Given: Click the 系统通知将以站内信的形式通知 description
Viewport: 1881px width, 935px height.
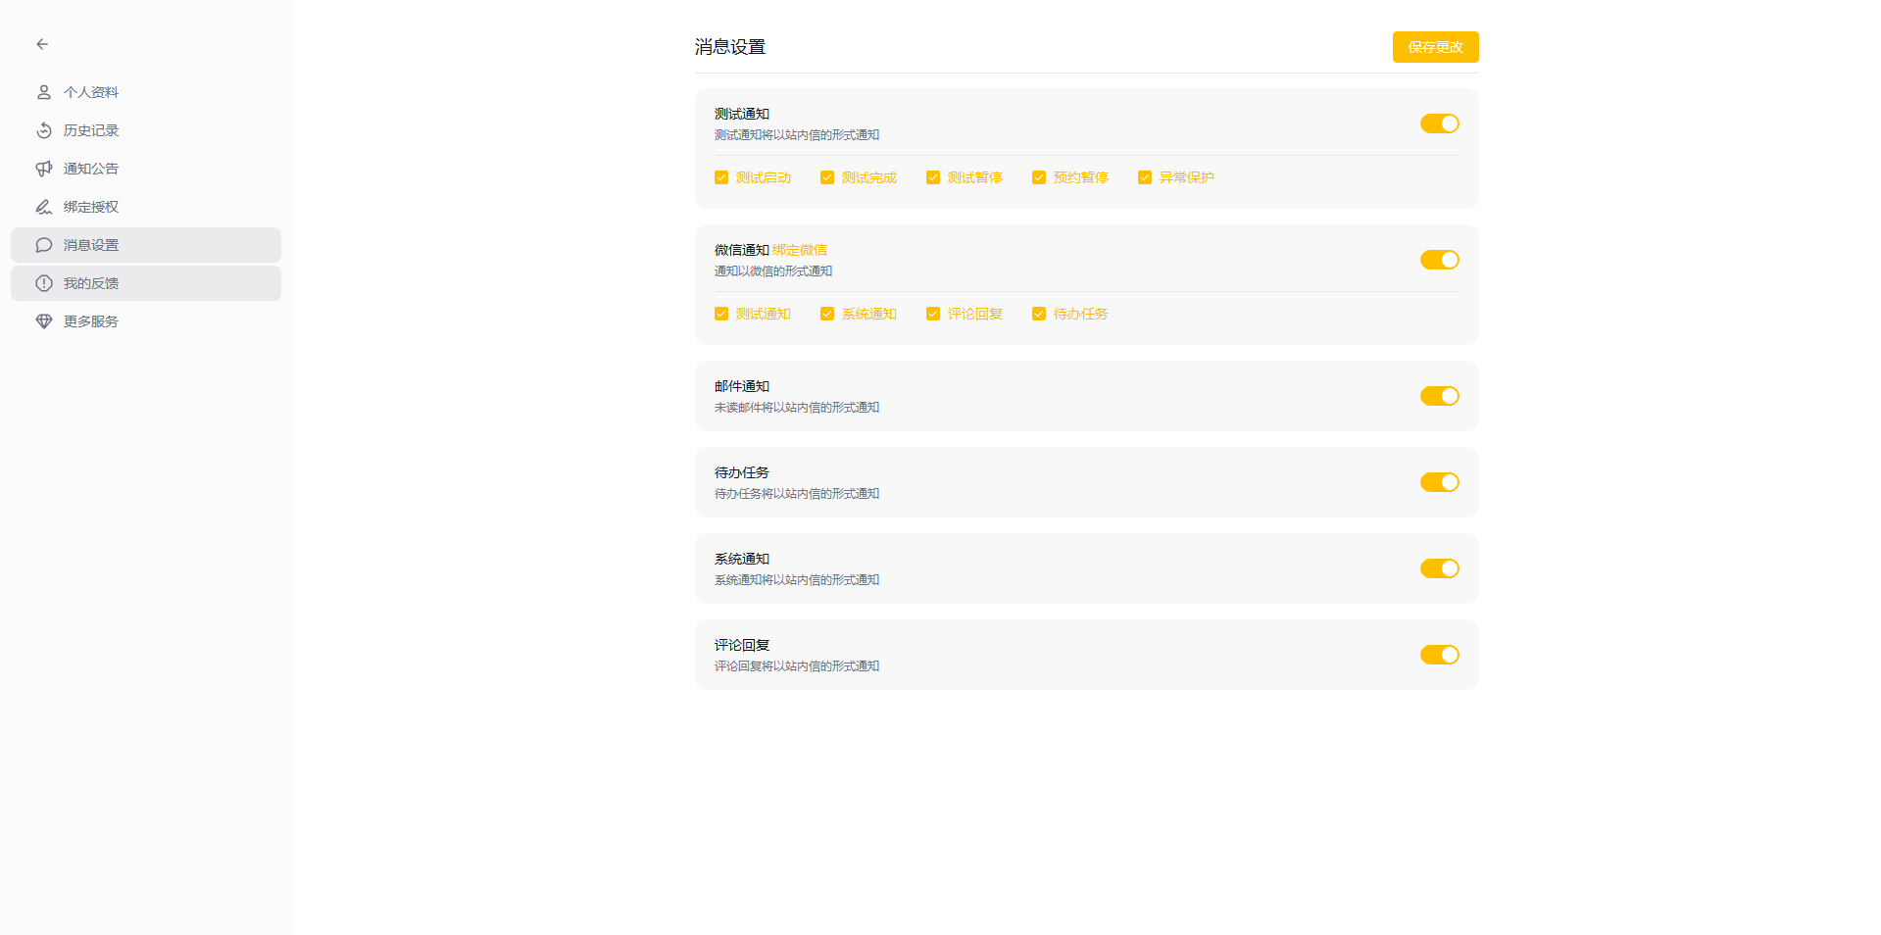Looking at the screenshot, I should click(797, 580).
